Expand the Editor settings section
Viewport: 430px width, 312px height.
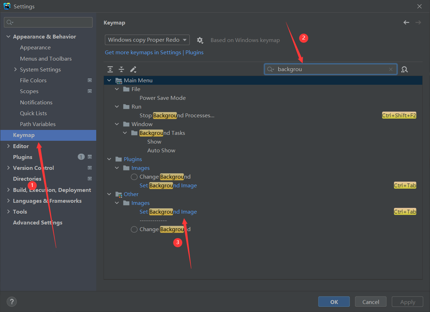(9, 146)
